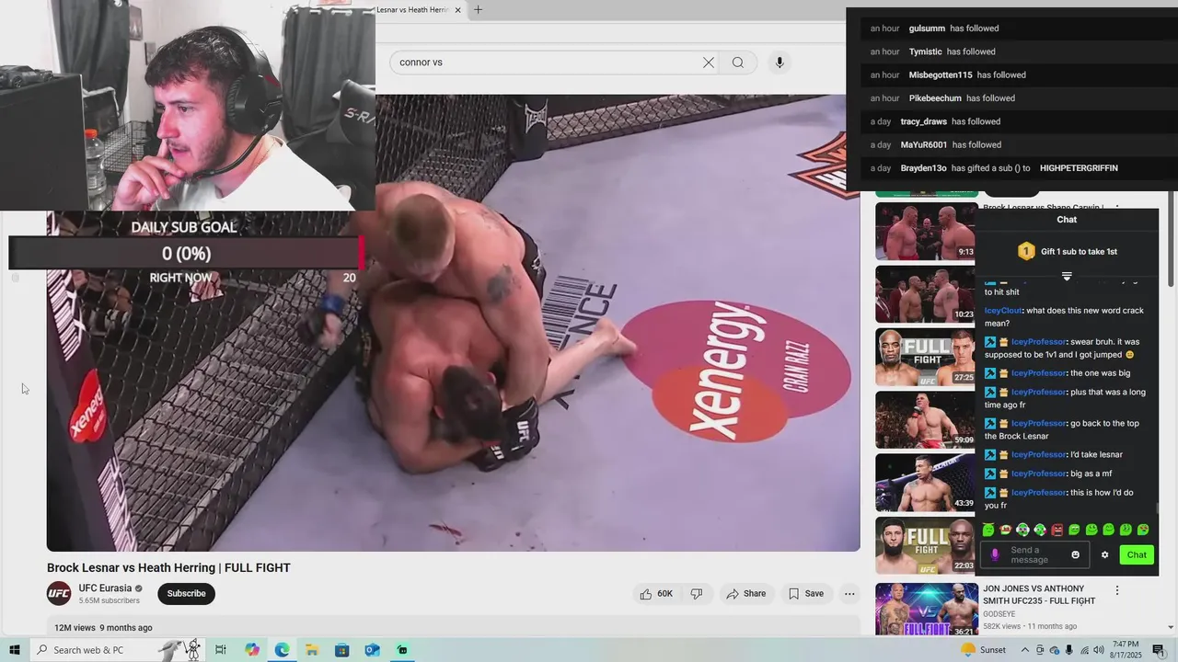Open Outlook from the taskbar
The width and height of the screenshot is (1178, 662).
pos(372,650)
